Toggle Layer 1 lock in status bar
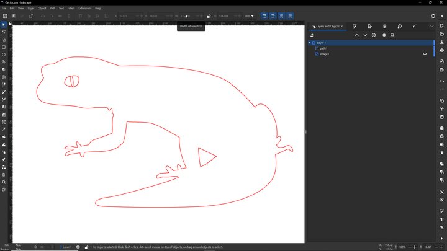The image size is (447, 251). [x=86, y=247]
